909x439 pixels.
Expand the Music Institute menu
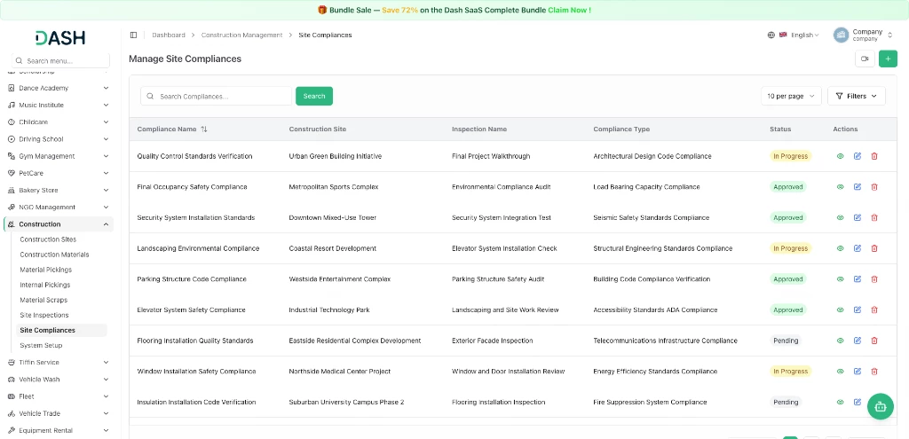[59, 105]
